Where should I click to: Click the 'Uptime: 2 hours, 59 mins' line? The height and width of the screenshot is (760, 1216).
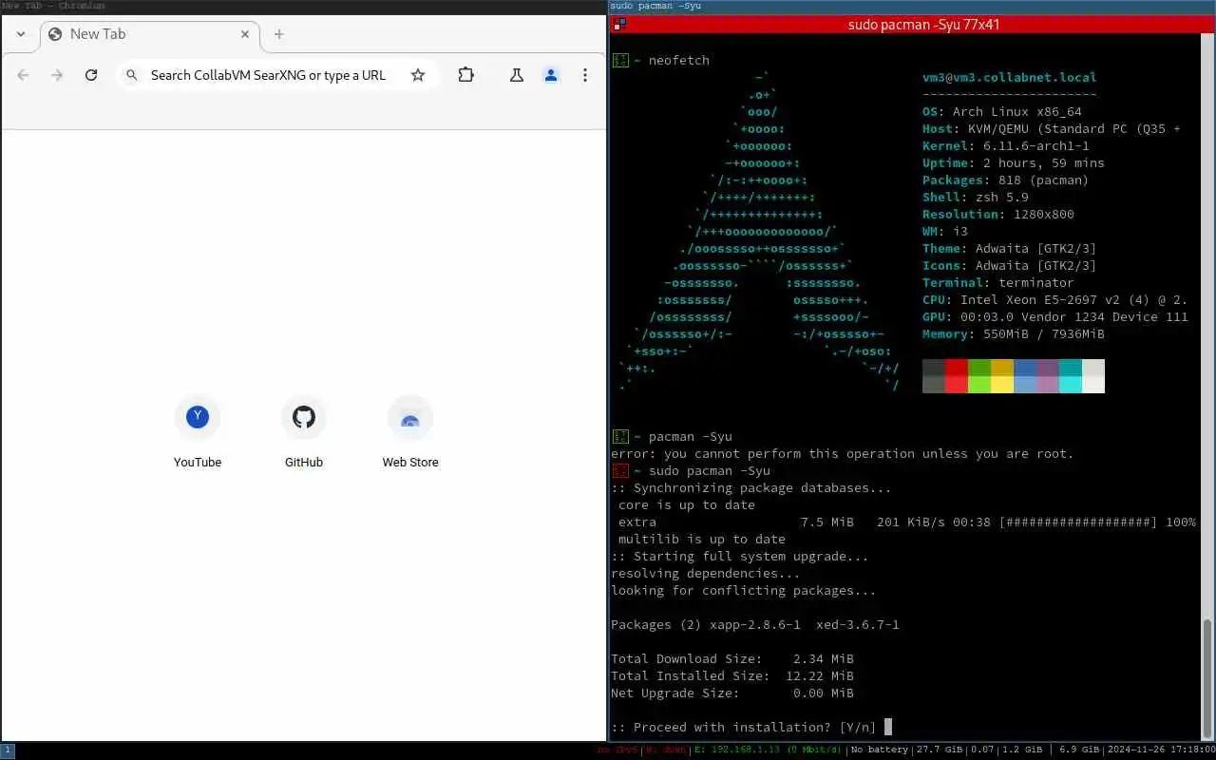(1014, 163)
